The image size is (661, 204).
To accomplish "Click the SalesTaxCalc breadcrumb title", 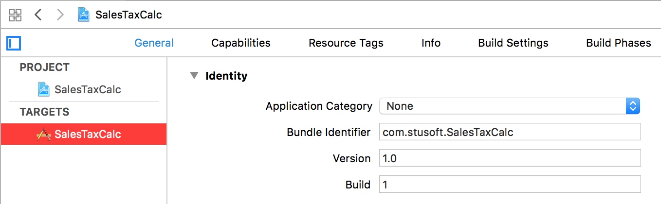I will pos(129,15).
